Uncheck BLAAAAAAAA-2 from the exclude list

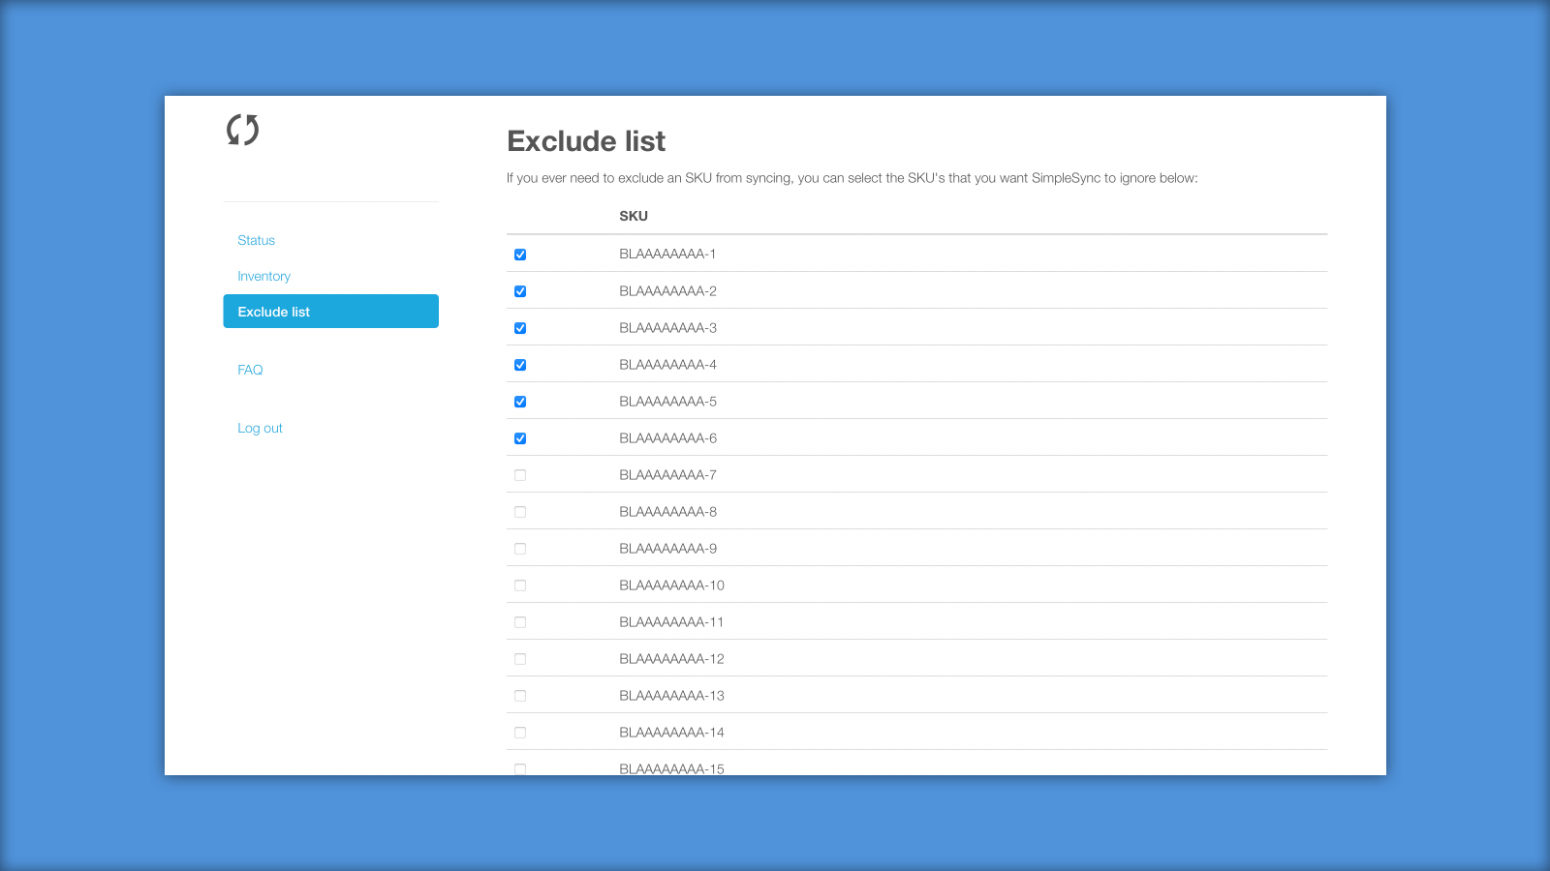point(520,290)
